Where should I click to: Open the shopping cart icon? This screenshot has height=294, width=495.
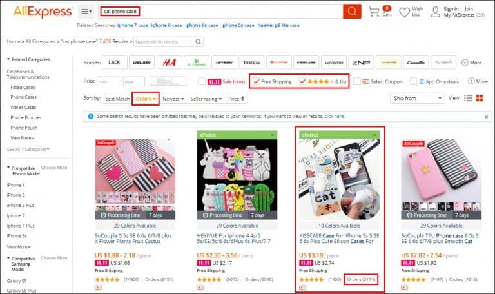374,12
